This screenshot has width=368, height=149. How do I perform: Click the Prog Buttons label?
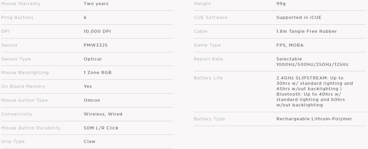pos(17,18)
